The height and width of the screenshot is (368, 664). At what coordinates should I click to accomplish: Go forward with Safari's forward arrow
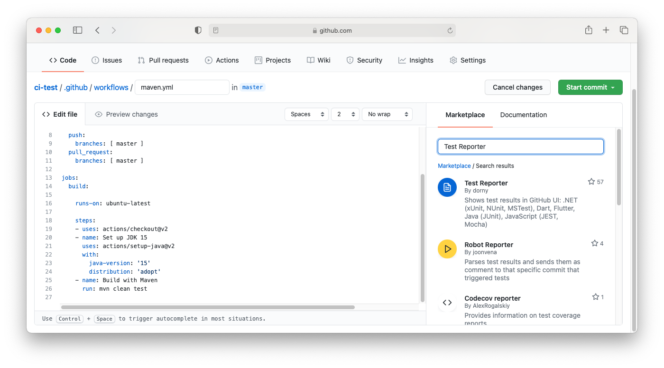(x=114, y=30)
